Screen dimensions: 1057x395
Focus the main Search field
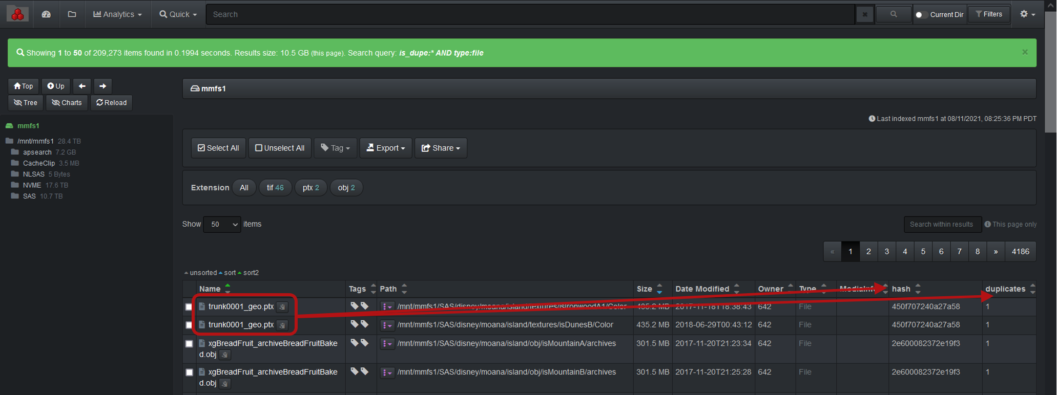[x=530, y=14]
